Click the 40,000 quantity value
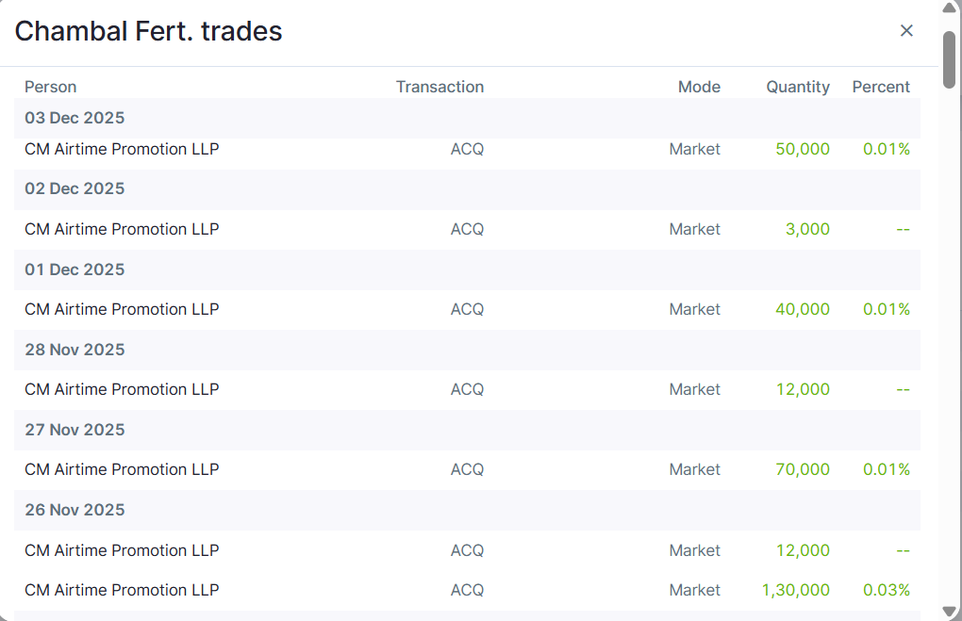The width and height of the screenshot is (962, 621). pos(803,309)
